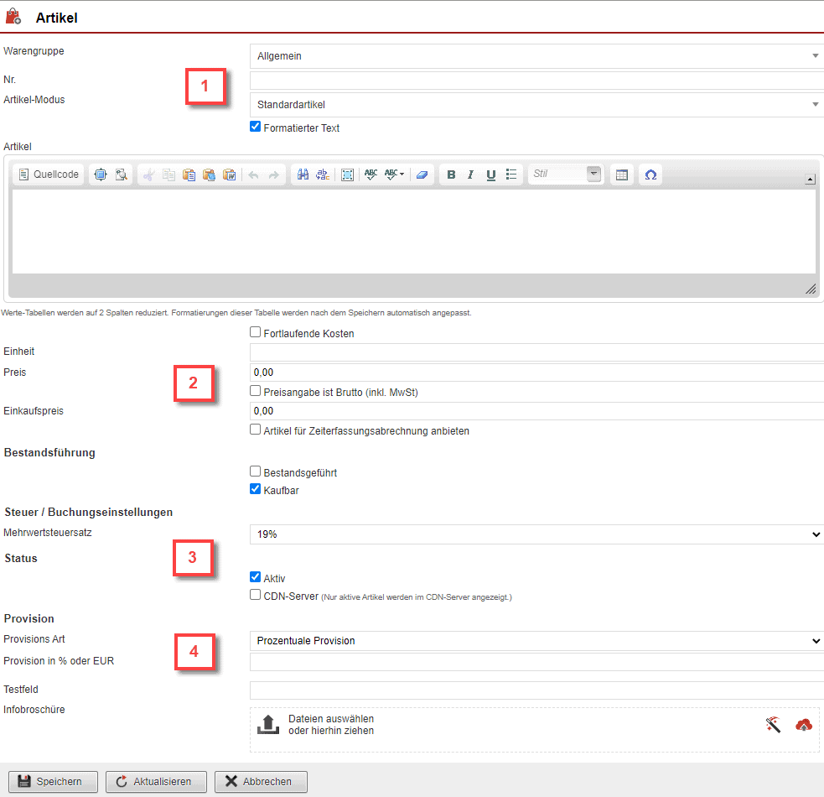Open the Stil style dropdown in editor
The height and width of the screenshot is (797, 824).
pos(565,175)
